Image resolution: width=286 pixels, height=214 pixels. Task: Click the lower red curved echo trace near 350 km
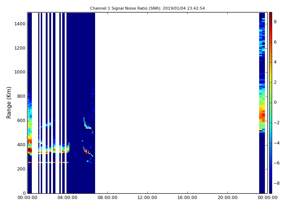tap(87, 151)
